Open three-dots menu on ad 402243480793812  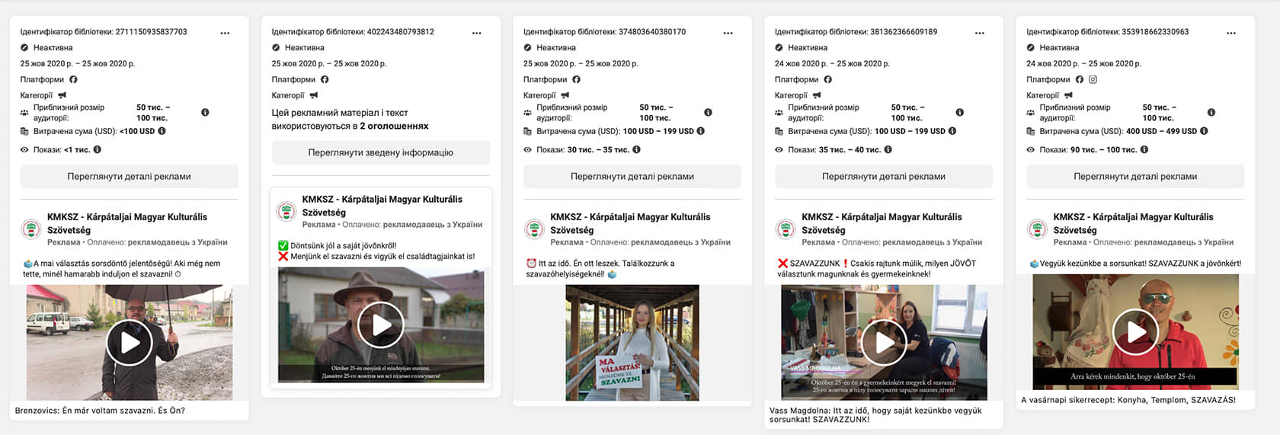pyautogui.click(x=476, y=33)
